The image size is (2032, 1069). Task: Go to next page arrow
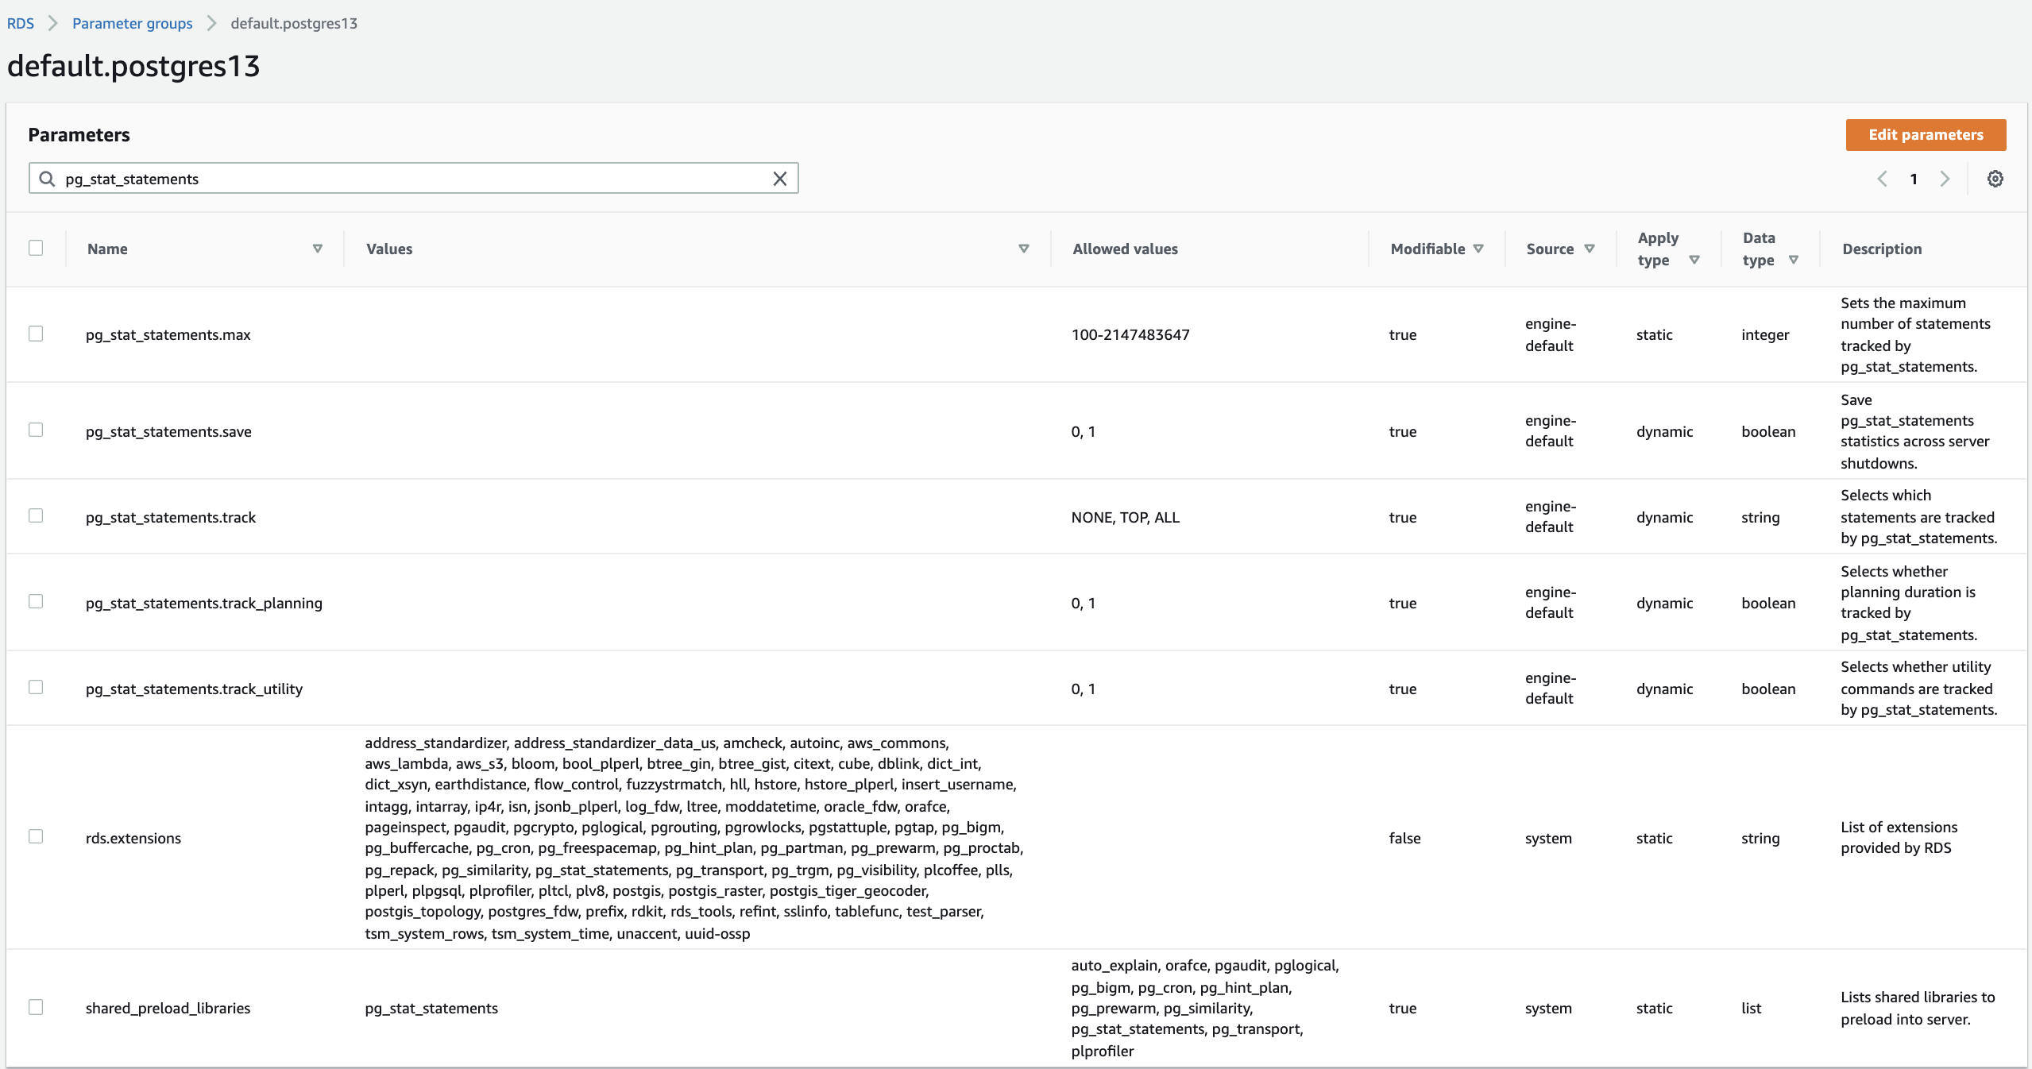tap(1945, 179)
